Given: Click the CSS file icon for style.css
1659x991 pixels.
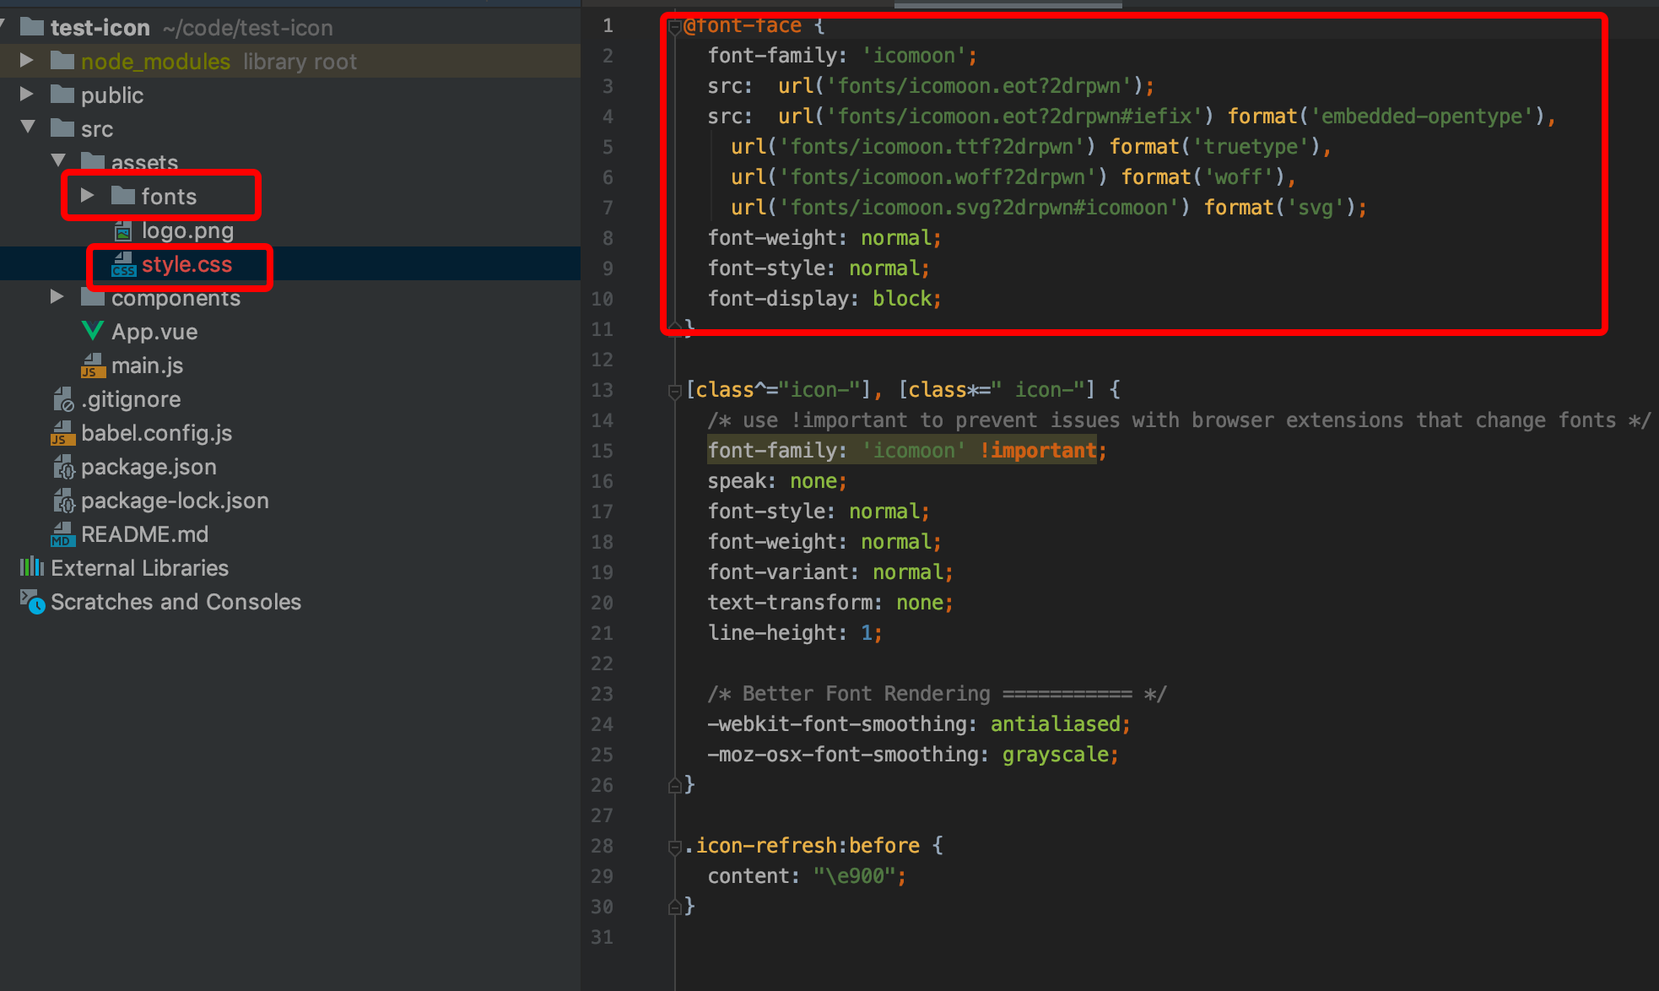Looking at the screenshot, I should tap(124, 264).
